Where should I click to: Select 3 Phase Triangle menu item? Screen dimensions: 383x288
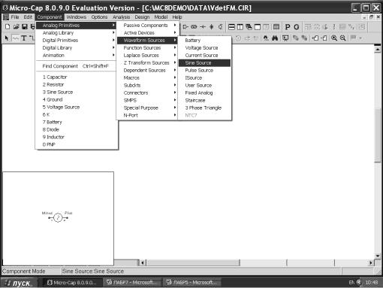tap(204, 108)
